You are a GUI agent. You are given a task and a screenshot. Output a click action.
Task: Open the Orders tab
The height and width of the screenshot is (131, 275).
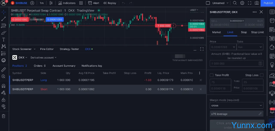click(x=40, y=66)
